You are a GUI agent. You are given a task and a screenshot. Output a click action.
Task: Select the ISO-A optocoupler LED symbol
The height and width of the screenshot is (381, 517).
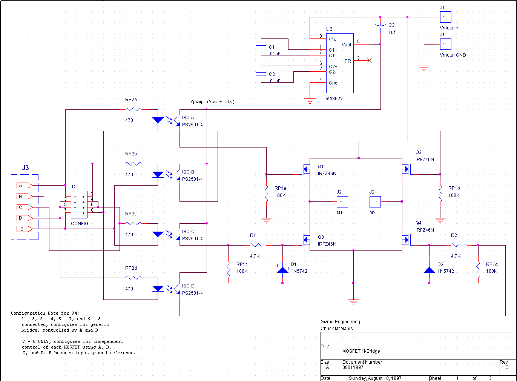(x=158, y=120)
